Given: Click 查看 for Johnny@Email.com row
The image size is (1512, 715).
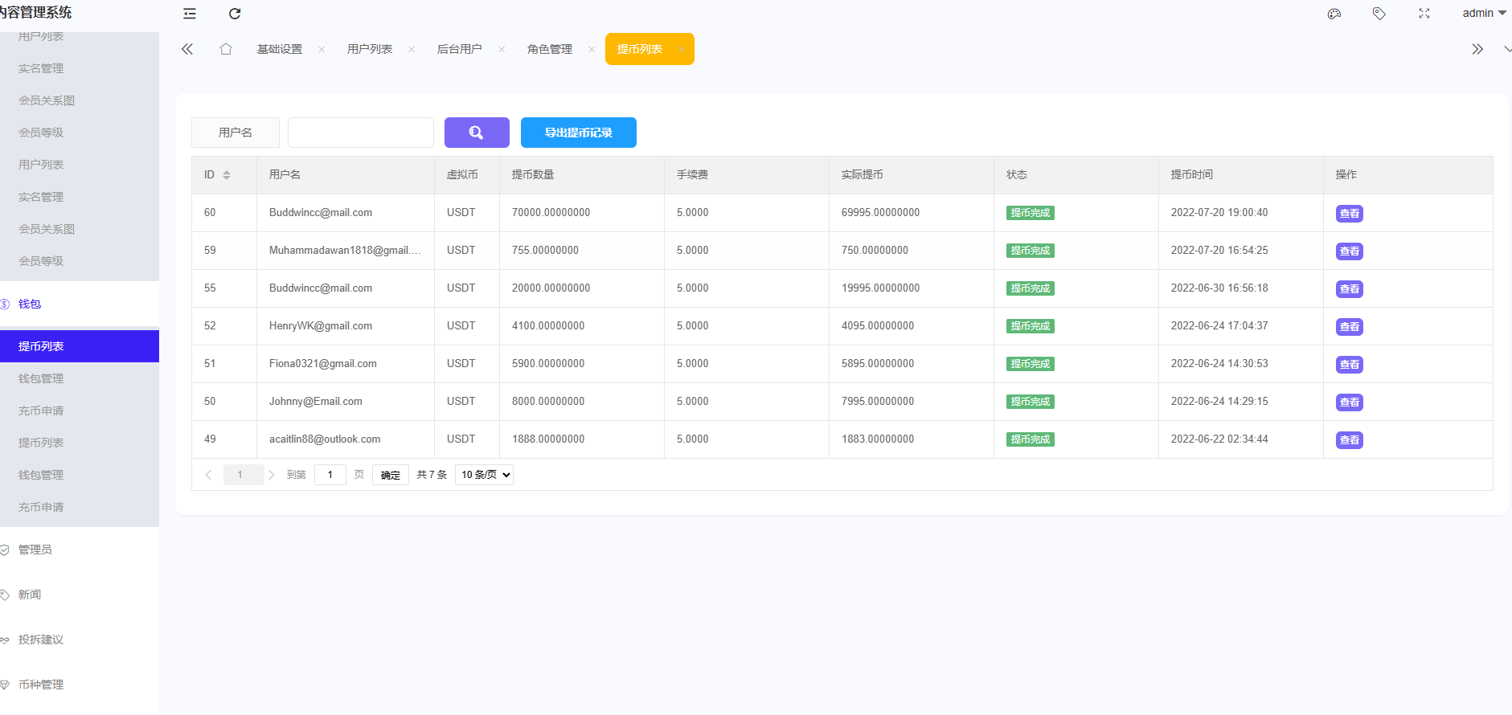Looking at the screenshot, I should click(1349, 402).
